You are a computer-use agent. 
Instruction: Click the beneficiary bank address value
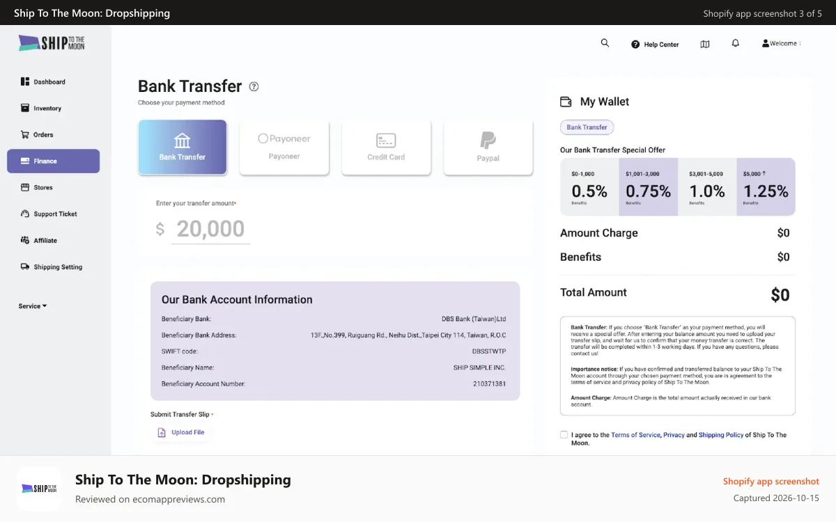click(408, 335)
